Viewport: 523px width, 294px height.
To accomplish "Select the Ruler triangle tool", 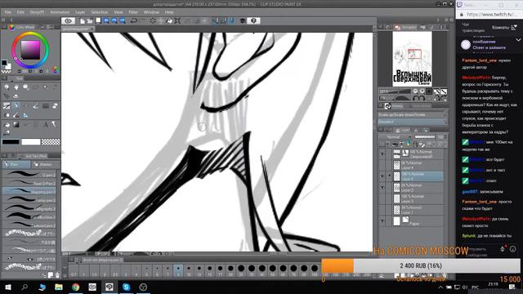I will coord(25,115).
